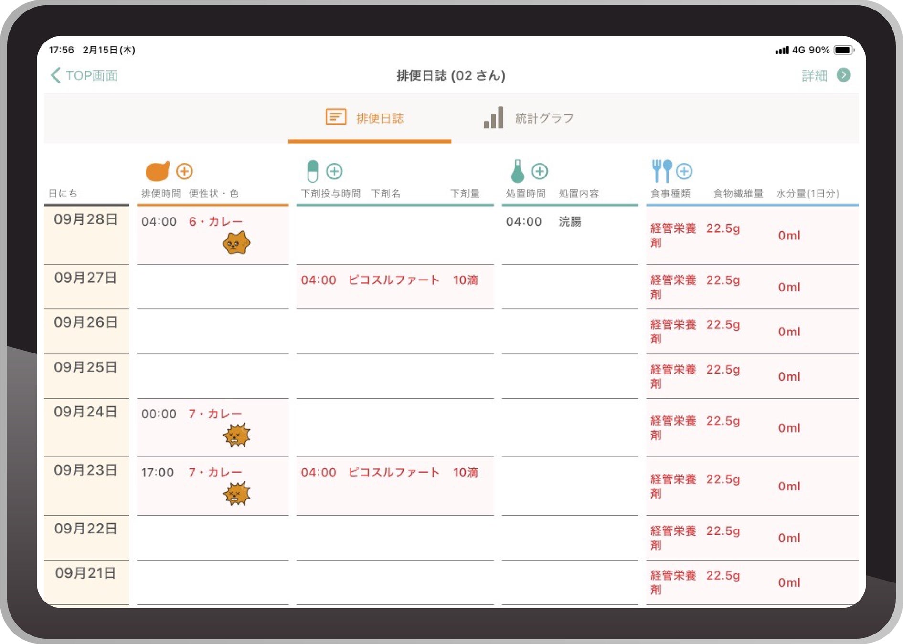Select the 09月25日 date cell
Viewport: 903px width, 644px height.
coord(86,376)
